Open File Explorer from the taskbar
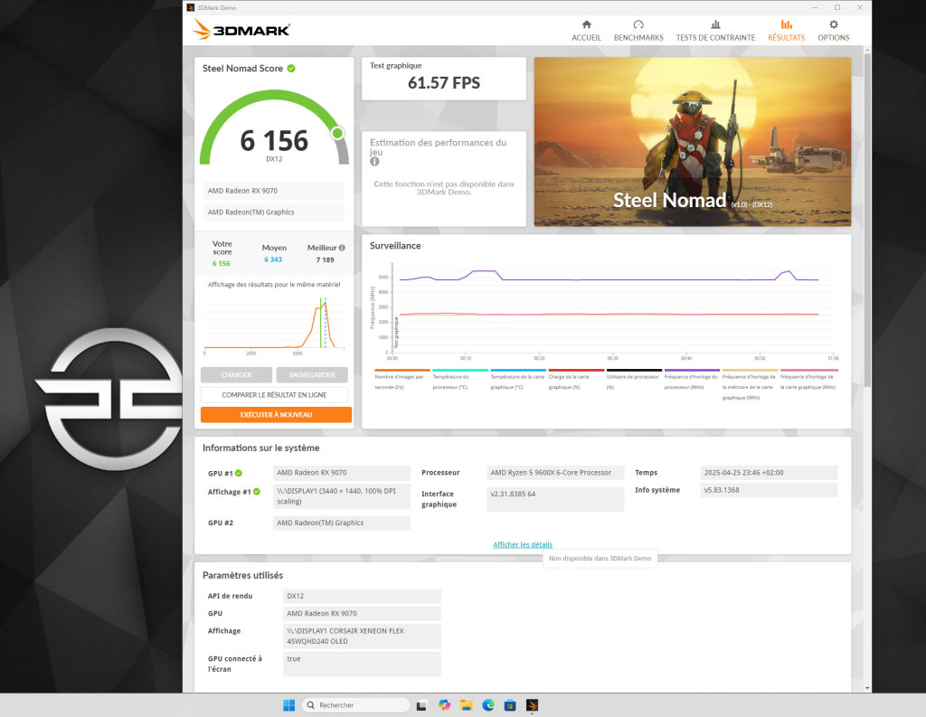 (x=467, y=705)
